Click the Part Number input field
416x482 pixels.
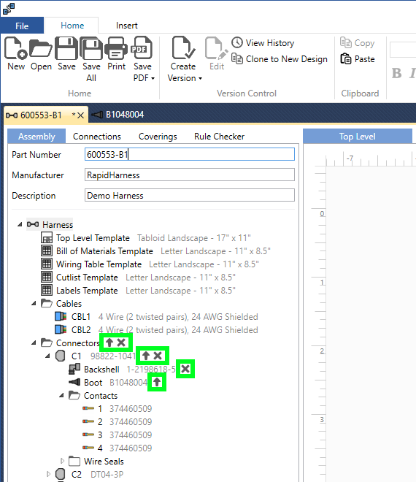pyautogui.click(x=190, y=154)
